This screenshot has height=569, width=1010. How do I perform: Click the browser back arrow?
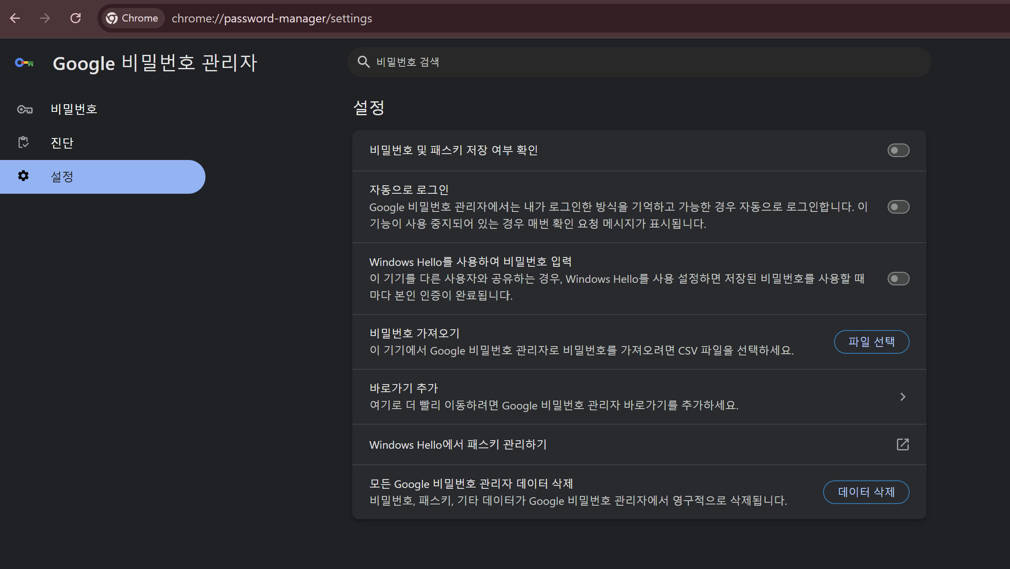pos(15,18)
